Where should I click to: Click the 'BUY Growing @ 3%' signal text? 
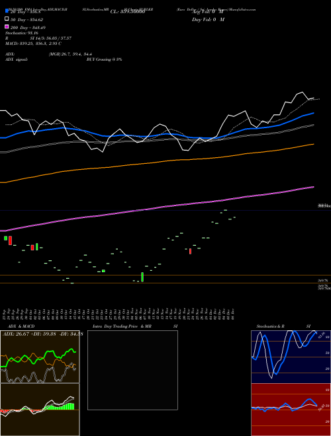point(104,59)
